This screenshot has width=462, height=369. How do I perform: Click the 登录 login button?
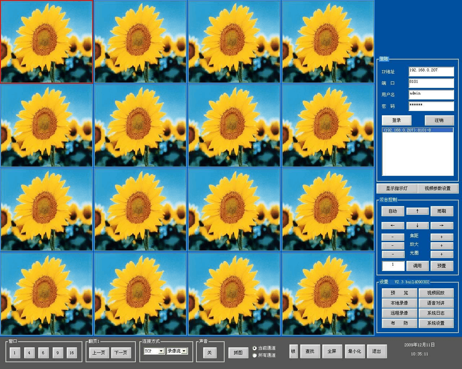pyautogui.click(x=396, y=120)
